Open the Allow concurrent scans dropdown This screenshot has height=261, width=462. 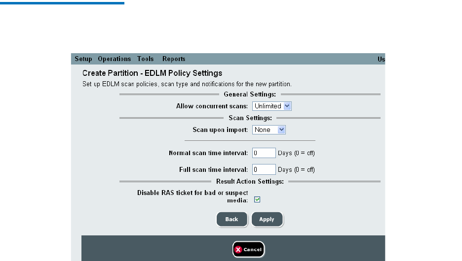click(x=272, y=106)
